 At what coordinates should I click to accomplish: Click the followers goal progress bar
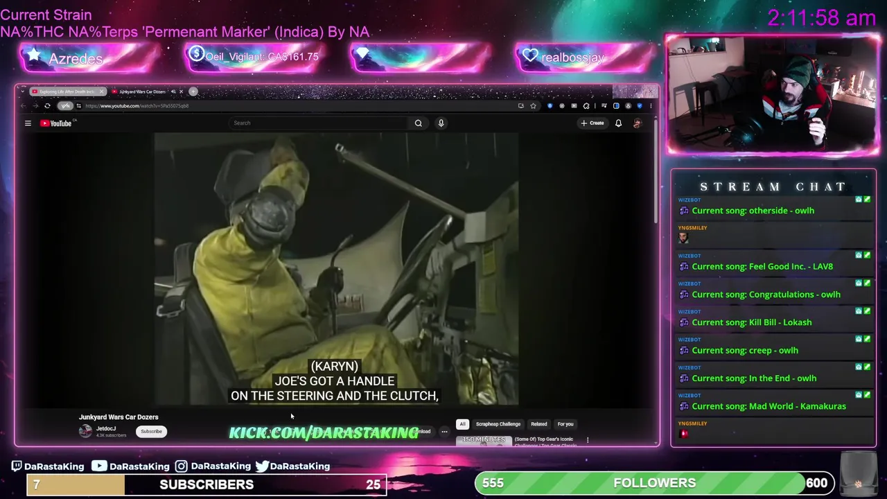(x=654, y=483)
